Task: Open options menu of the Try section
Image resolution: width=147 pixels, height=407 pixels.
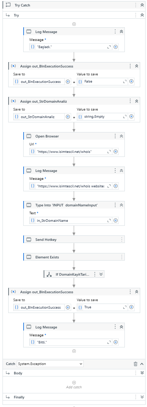Action: pos(136,15)
